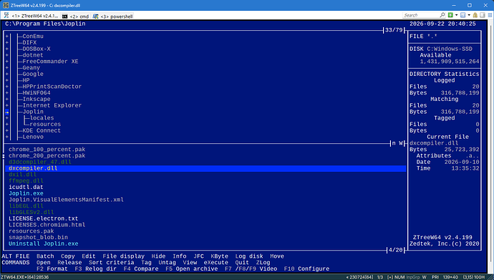494x280 pixels.
Task: Toggle InpGrp indicator in status bar
Action: (413, 277)
